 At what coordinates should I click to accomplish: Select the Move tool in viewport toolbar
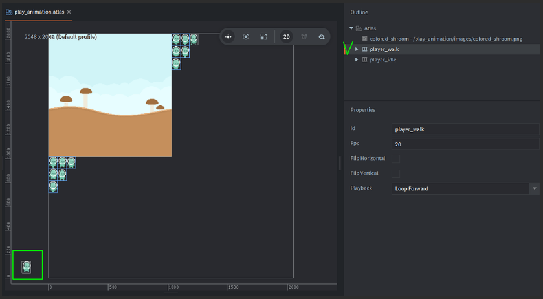coord(228,37)
